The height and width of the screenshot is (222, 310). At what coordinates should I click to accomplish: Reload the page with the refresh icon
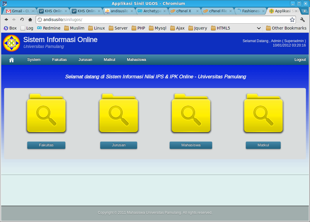tap(22, 20)
